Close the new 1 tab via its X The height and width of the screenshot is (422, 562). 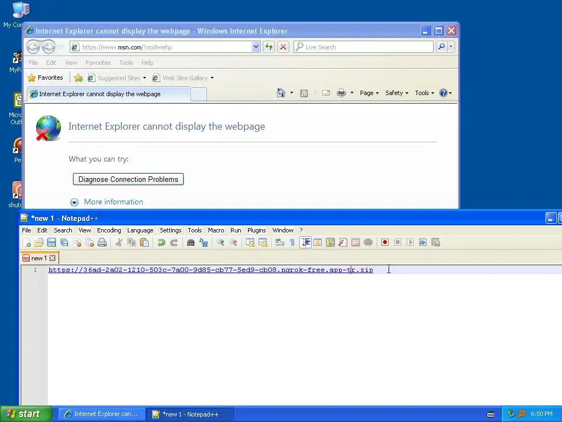pos(53,258)
